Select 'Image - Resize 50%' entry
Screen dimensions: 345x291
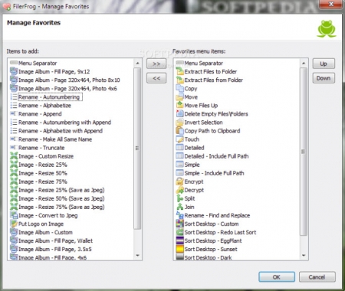43,173
